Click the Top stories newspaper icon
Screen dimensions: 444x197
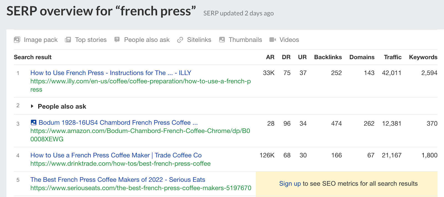pos(68,40)
